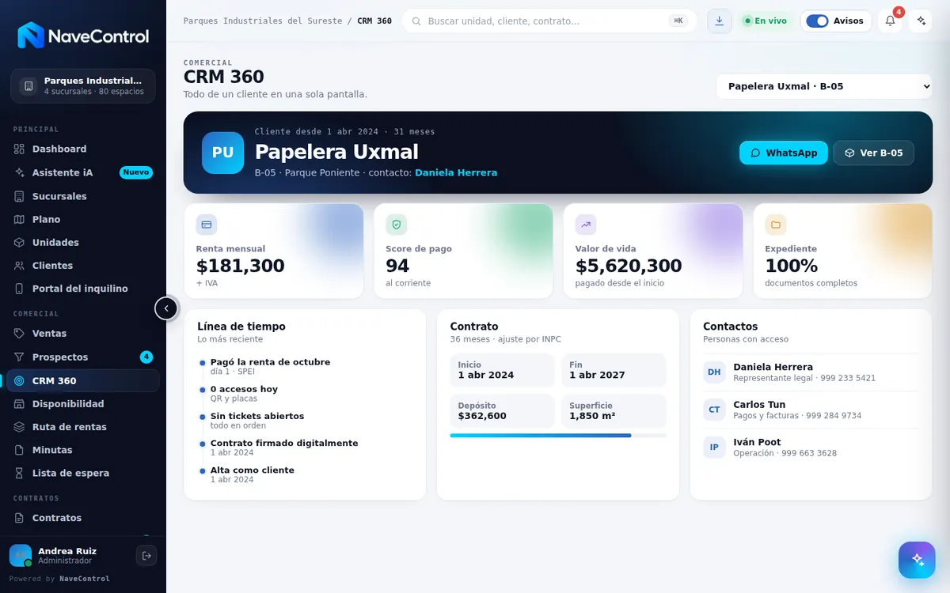
Task: Click the Fin 1 abr 2027 field
Action: coord(614,370)
